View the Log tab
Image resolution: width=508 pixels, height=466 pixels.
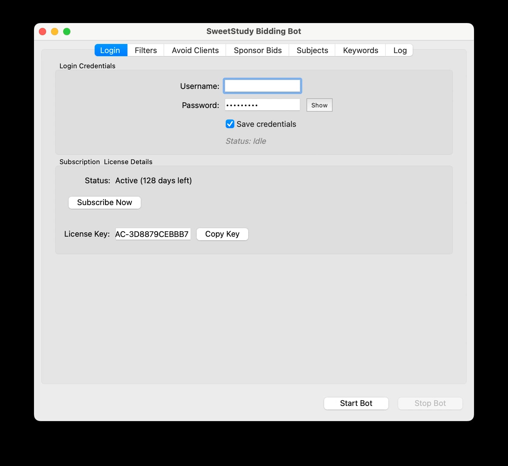pyautogui.click(x=400, y=50)
